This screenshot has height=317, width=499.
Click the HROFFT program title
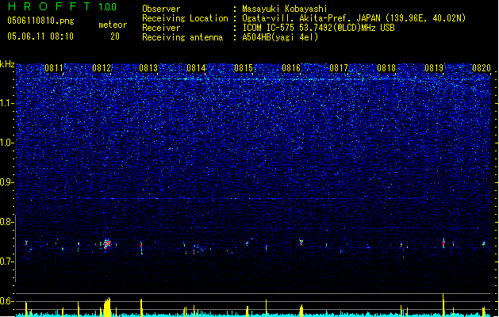[49, 6]
